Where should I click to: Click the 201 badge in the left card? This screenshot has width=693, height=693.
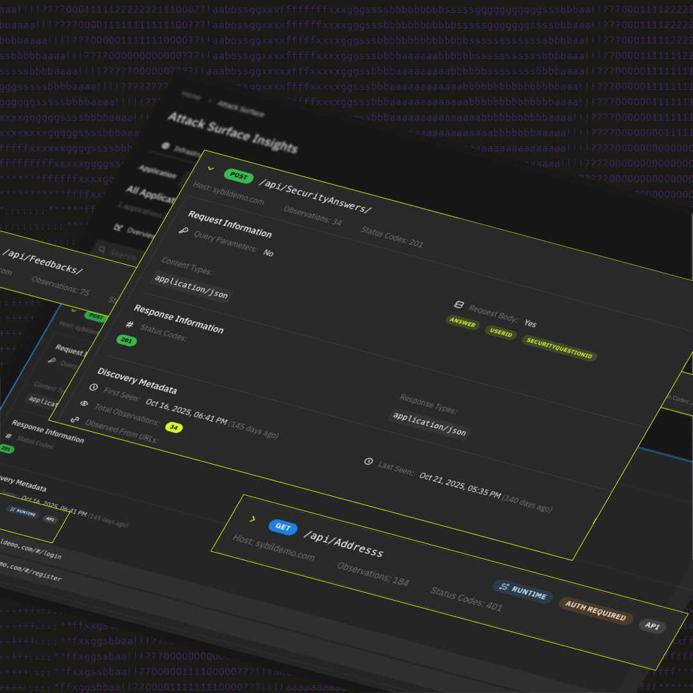[6, 449]
